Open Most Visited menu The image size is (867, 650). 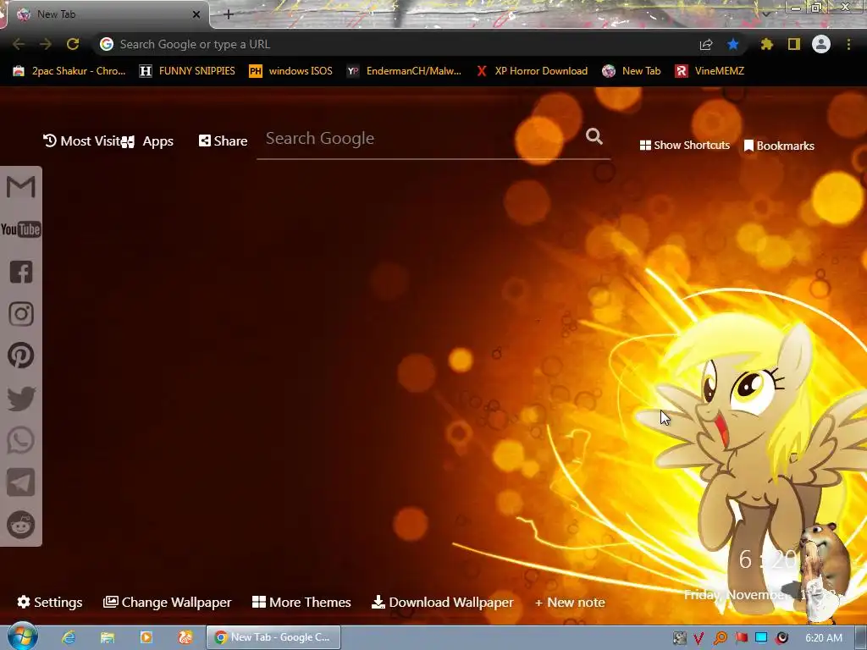[x=81, y=141]
